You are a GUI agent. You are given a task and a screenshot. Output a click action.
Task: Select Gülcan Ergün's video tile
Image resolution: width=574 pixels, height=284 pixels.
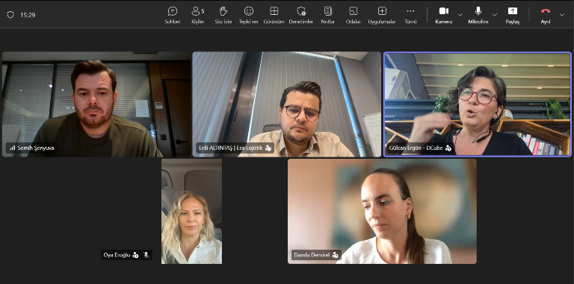click(x=478, y=104)
